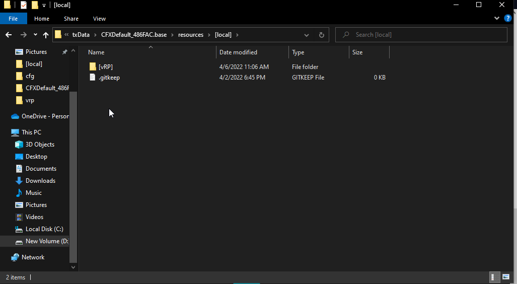Select the .gitkeep file icon

pyautogui.click(x=93, y=77)
